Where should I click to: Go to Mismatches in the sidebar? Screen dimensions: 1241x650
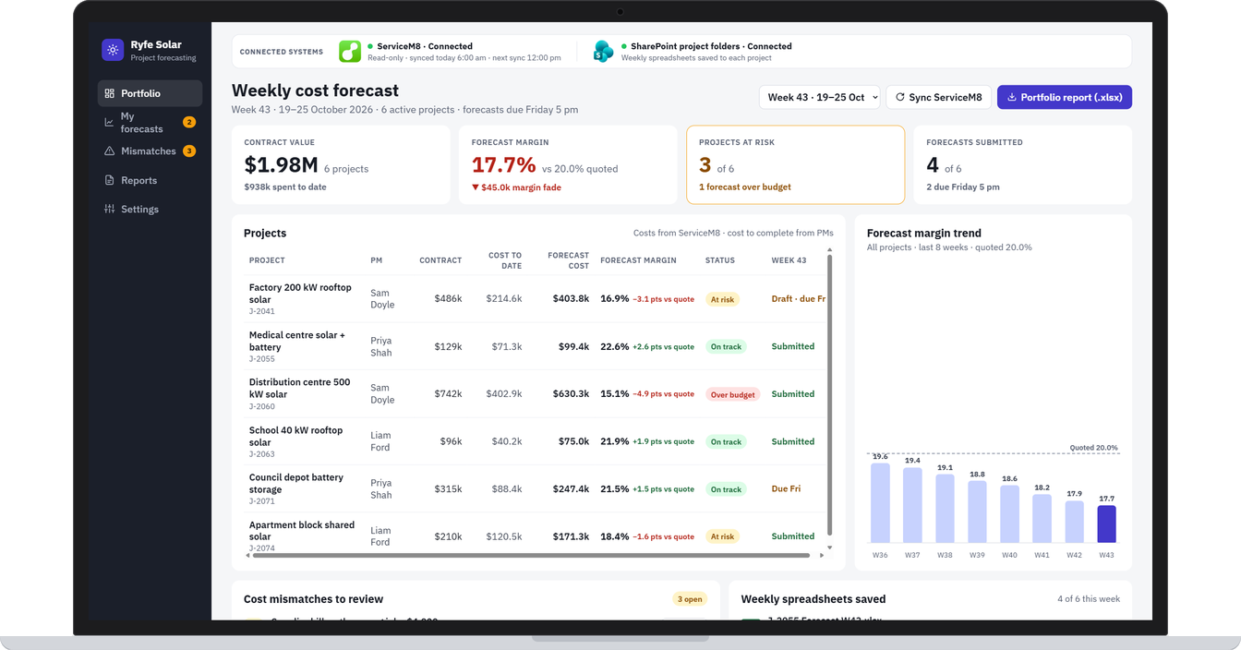(x=150, y=150)
